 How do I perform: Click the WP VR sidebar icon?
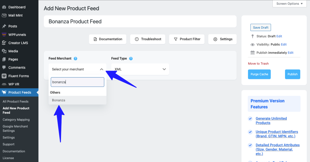pyautogui.click(x=4, y=84)
